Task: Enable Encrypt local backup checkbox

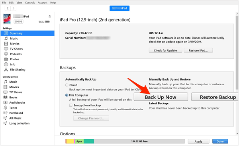Action: click(x=71, y=105)
